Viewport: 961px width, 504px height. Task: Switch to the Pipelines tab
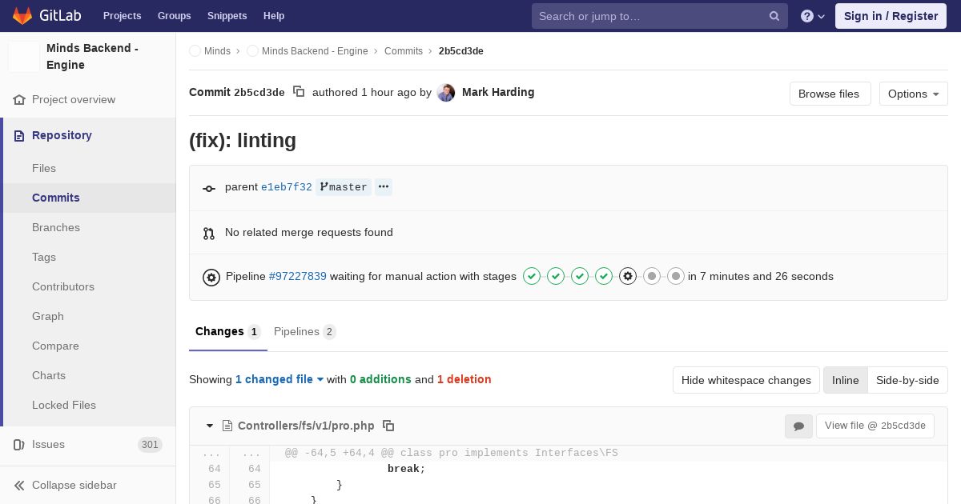[304, 331]
